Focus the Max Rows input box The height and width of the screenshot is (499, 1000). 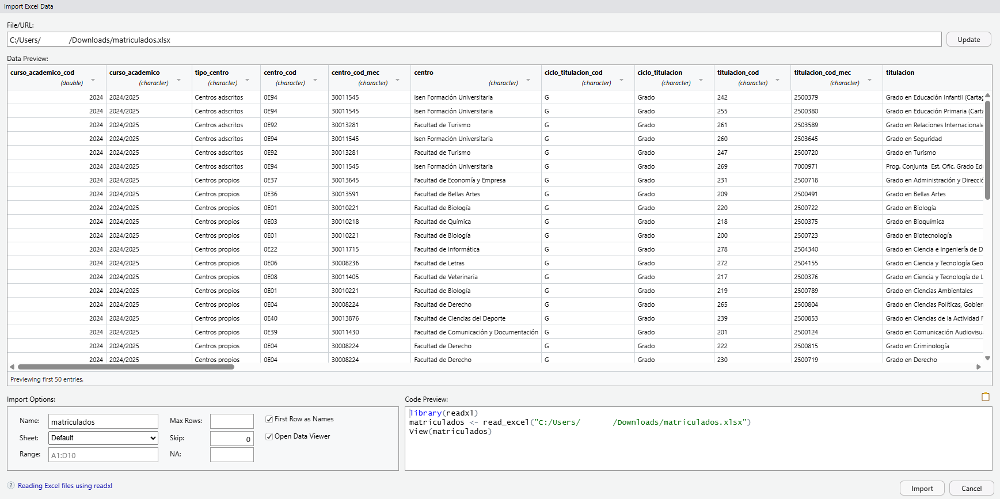(231, 421)
